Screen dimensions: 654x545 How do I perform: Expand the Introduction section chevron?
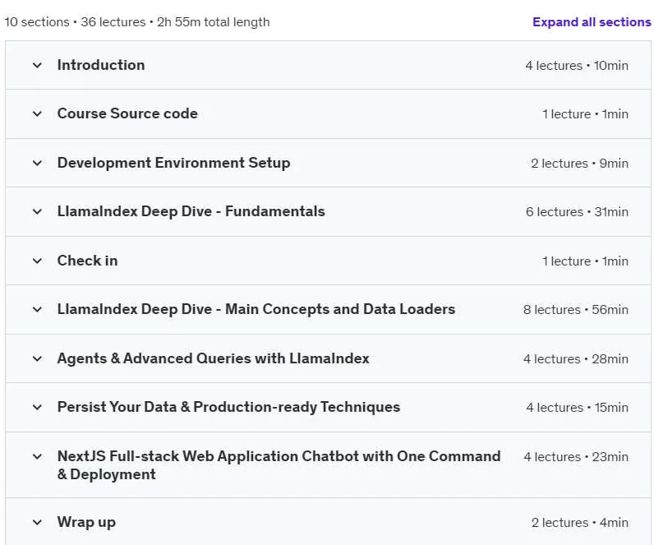(x=37, y=66)
